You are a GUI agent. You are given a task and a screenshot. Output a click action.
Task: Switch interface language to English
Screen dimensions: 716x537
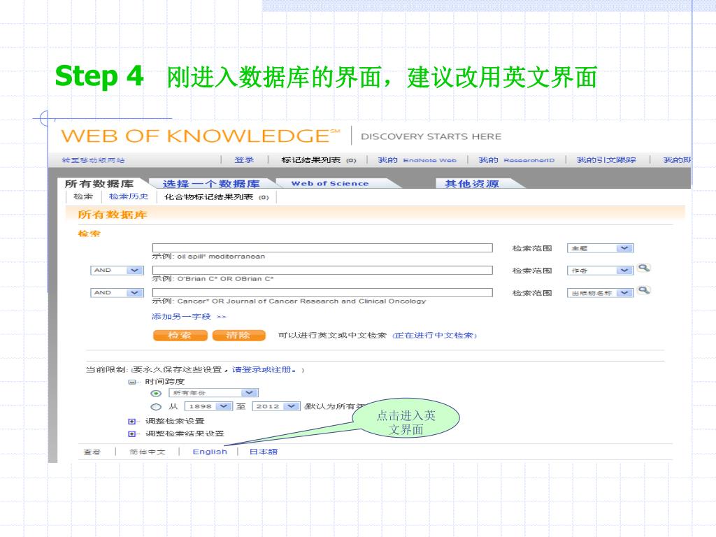pyautogui.click(x=210, y=452)
